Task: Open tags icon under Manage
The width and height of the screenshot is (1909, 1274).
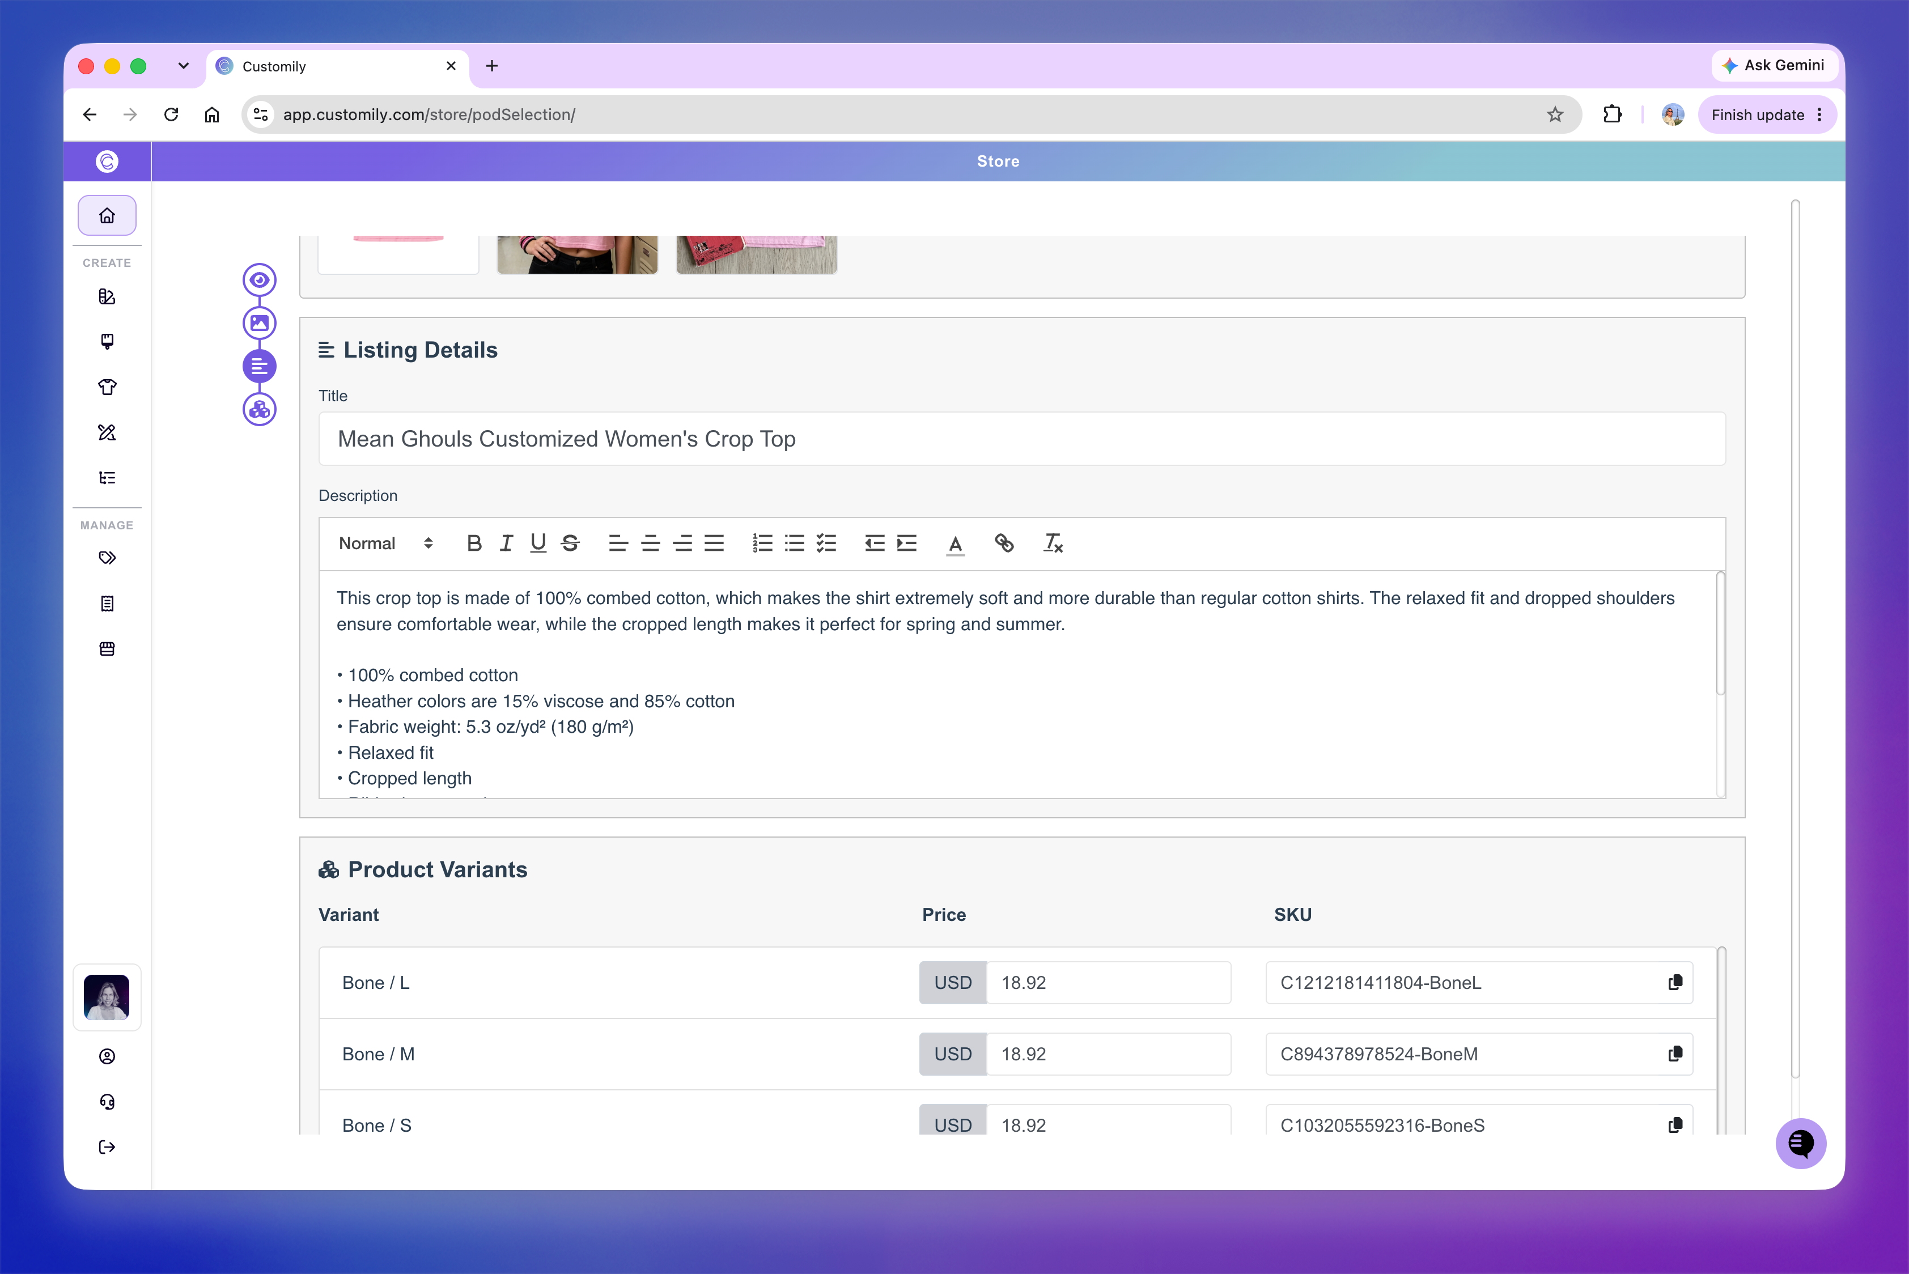Action: (x=107, y=558)
